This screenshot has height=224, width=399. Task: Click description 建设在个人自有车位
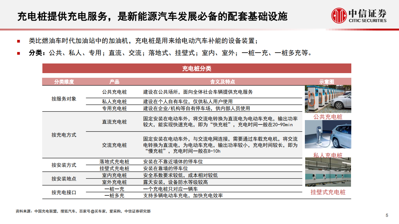click(188, 102)
